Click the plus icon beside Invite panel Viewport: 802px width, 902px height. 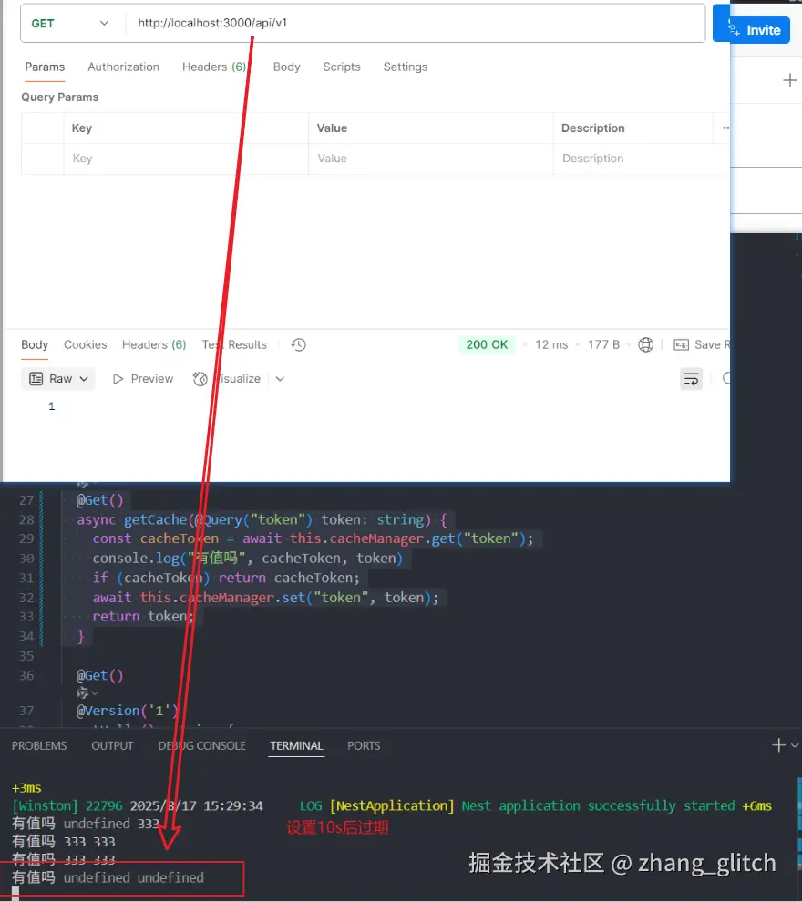coord(790,80)
